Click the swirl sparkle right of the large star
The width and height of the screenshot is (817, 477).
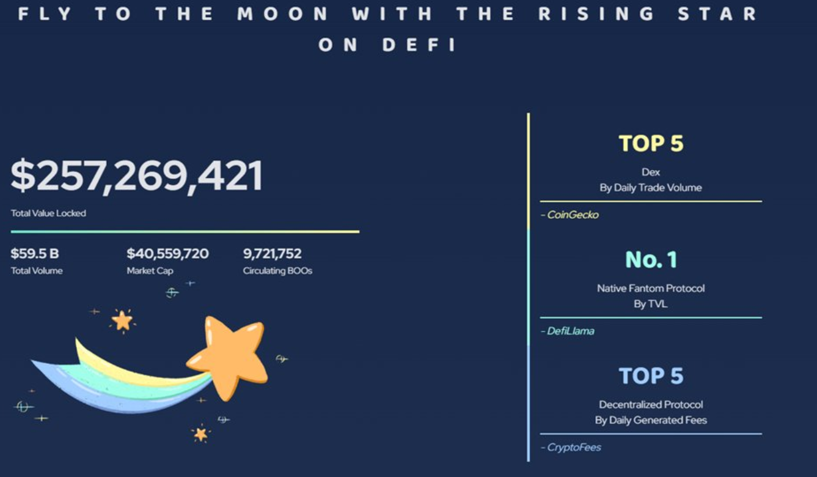click(x=281, y=358)
